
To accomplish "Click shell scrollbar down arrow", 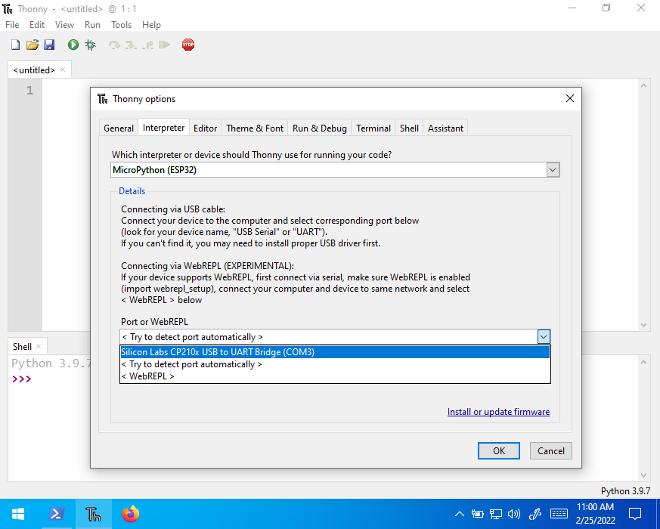I will 643,475.
